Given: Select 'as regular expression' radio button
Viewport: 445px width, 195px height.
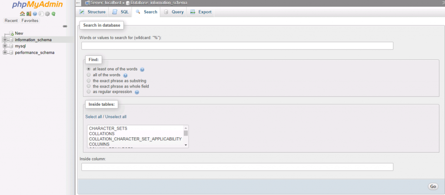Looking at the screenshot, I should pos(89,92).
